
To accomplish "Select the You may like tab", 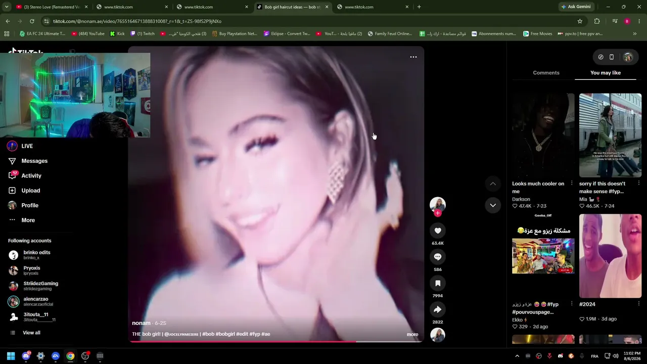I will pyautogui.click(x=606, y=73).
